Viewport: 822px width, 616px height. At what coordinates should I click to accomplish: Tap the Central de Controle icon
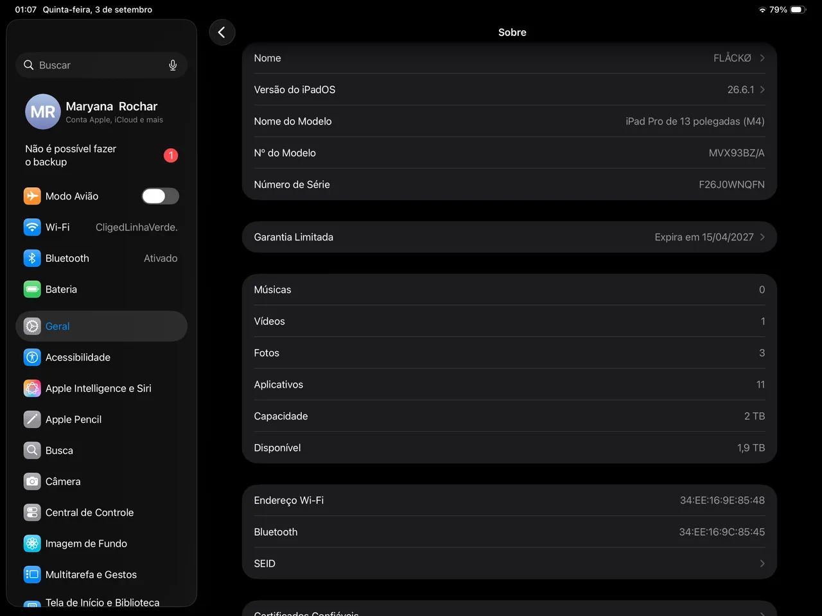point(32,513)
